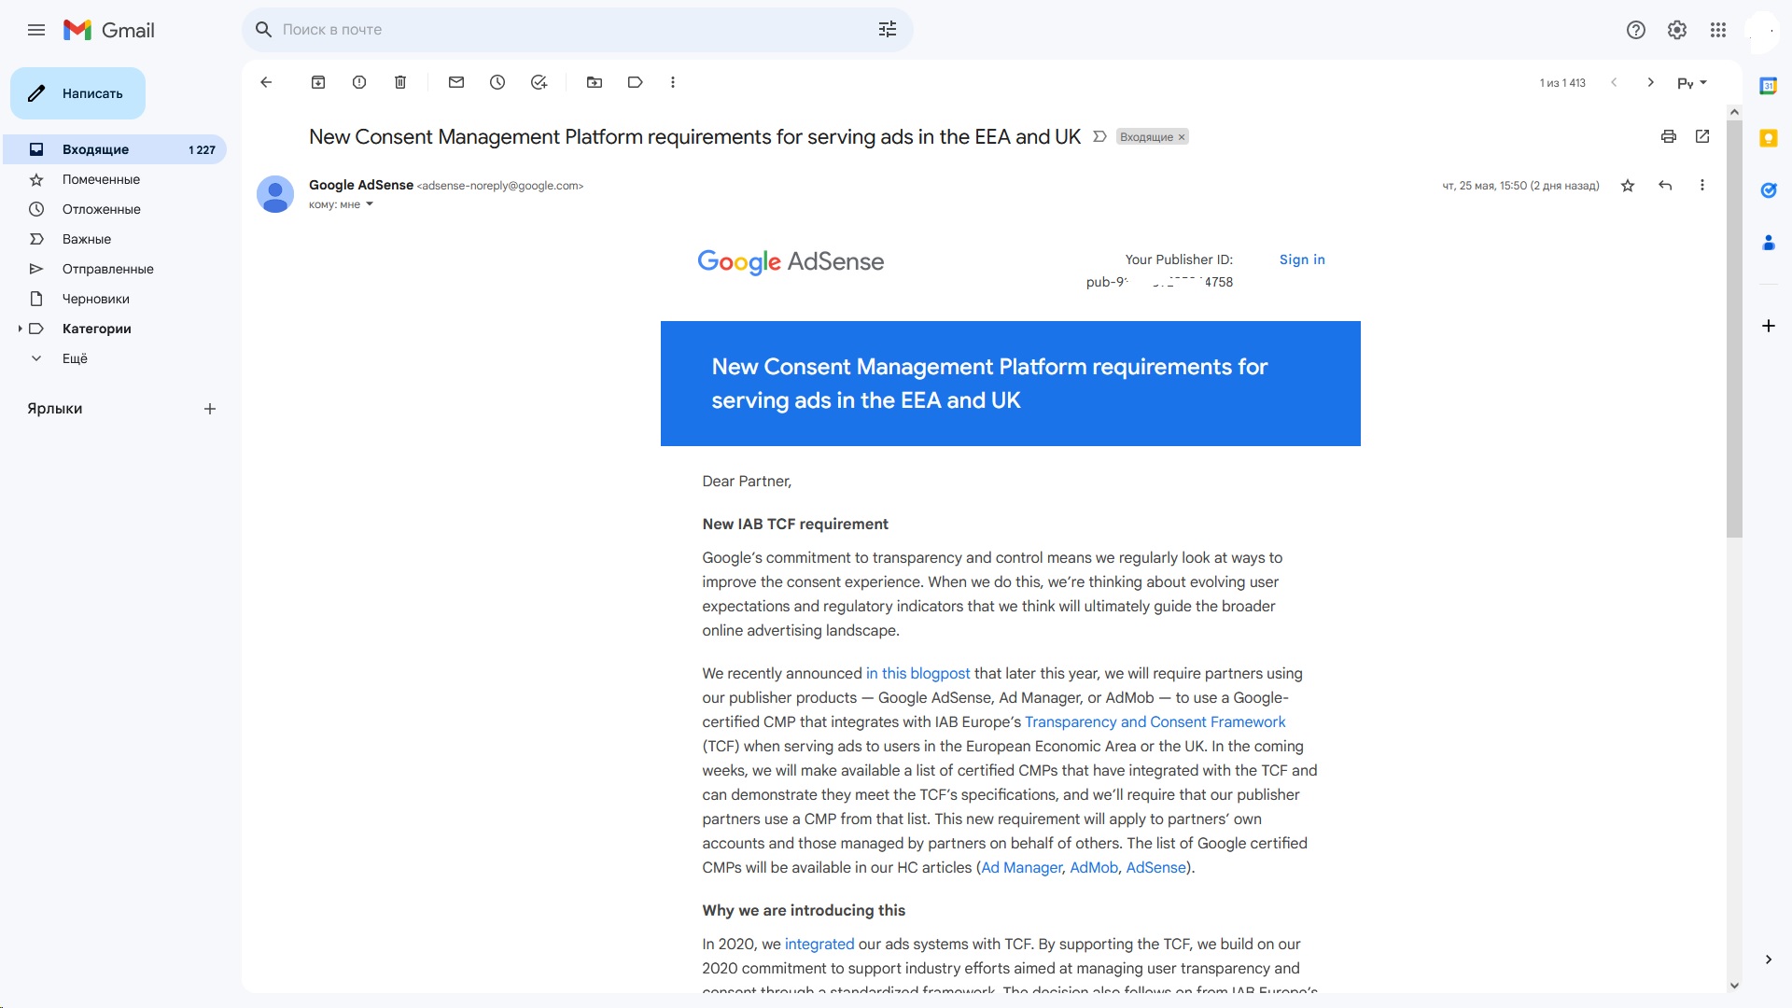This screenshot has height=1008, width=1792.
Task: Add this email to Tasks
Action: (539, 82)
